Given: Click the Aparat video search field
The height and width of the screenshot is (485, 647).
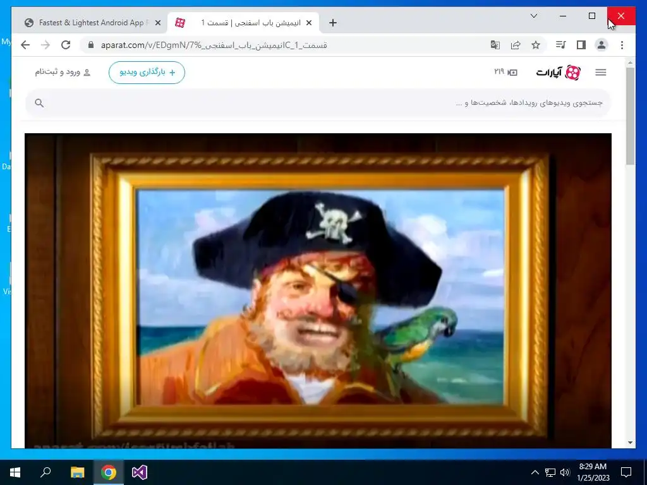Looking at the screenshot, I should click(x=318, y=103).
